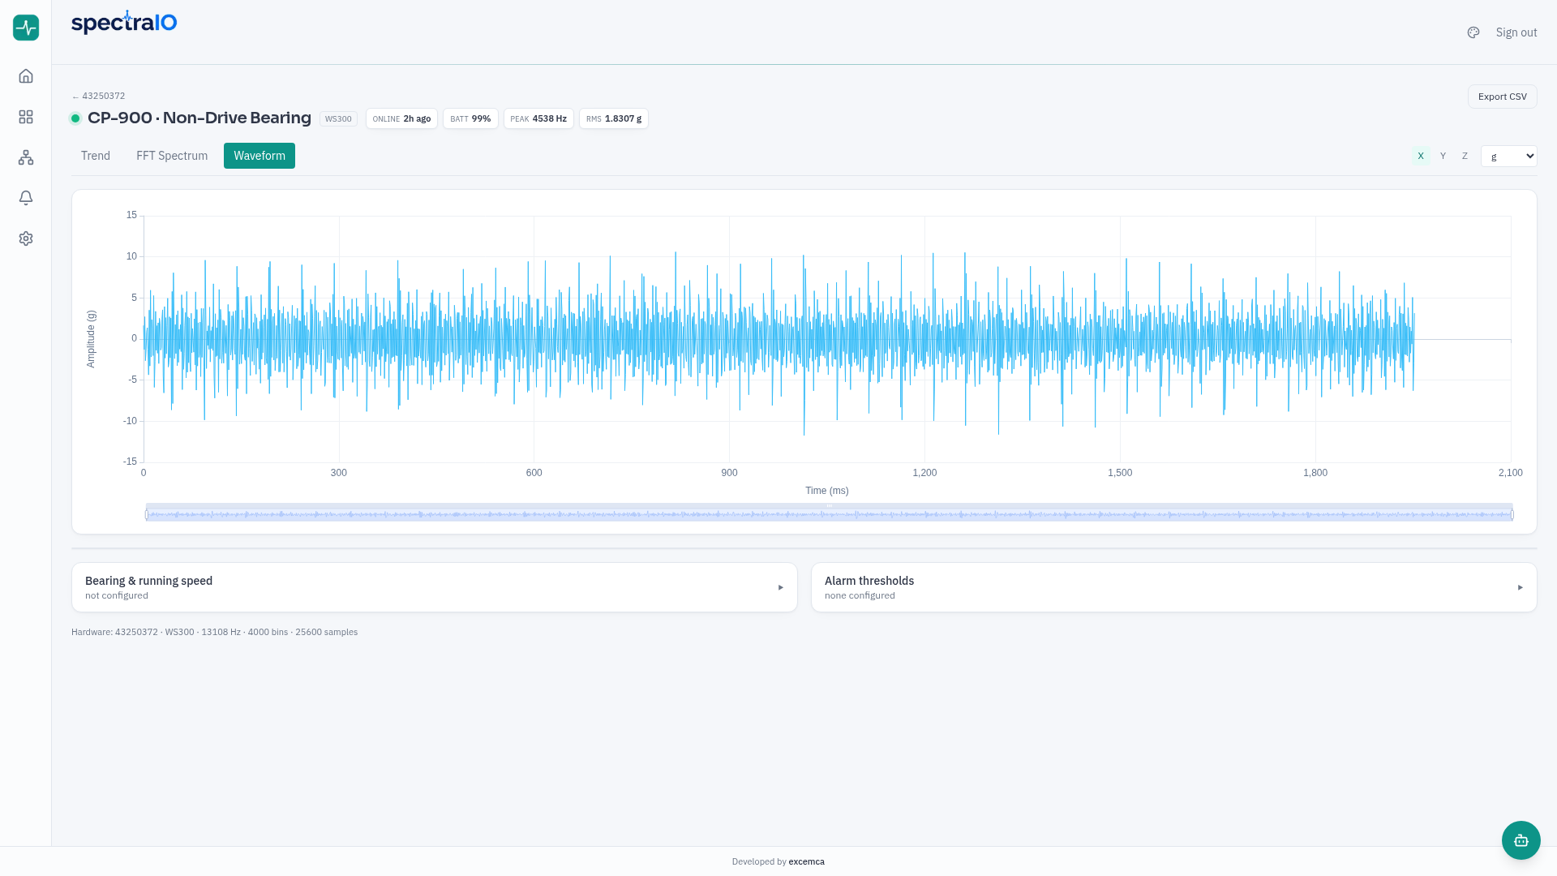
Task: Click CP-900 Non-Drive Bearing title
Action: 199,118
